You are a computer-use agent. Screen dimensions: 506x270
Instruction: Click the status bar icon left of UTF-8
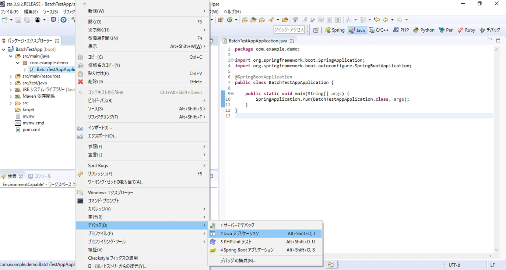(330, 265)
